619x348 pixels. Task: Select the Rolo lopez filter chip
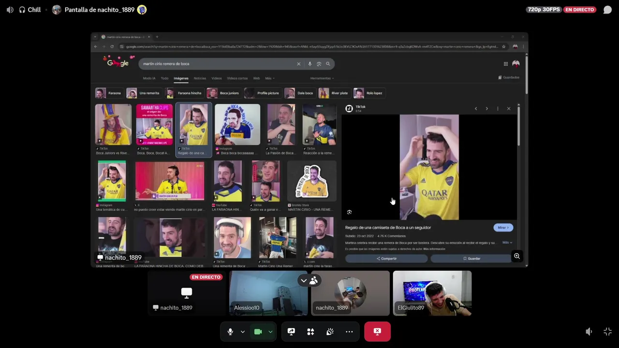point(368,93)
